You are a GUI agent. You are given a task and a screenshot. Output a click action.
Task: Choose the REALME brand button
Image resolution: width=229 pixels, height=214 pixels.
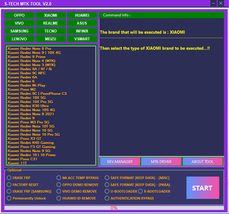pos(51,23)
